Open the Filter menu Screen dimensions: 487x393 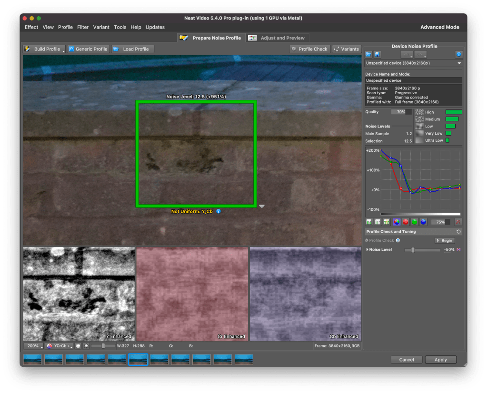[x=83, y=27]
